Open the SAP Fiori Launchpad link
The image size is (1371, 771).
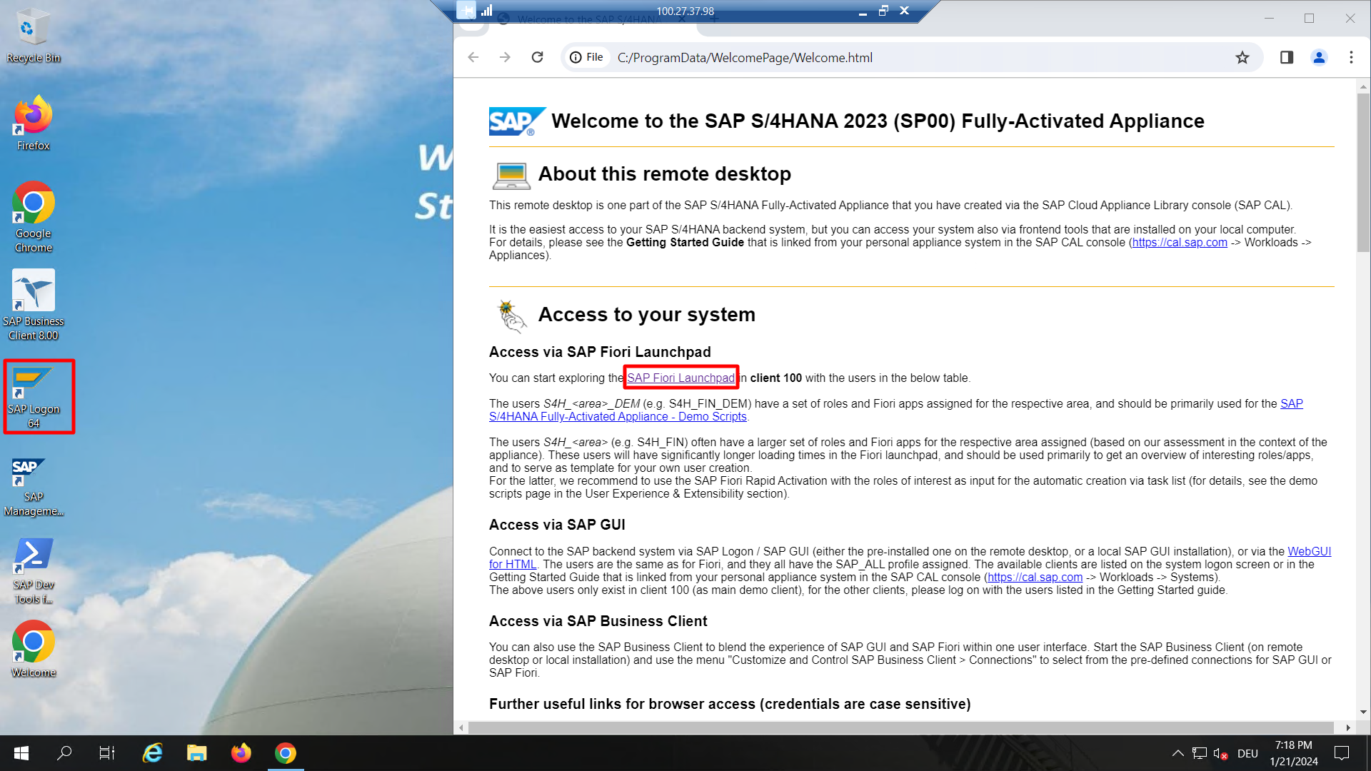[x=681, y=378]
